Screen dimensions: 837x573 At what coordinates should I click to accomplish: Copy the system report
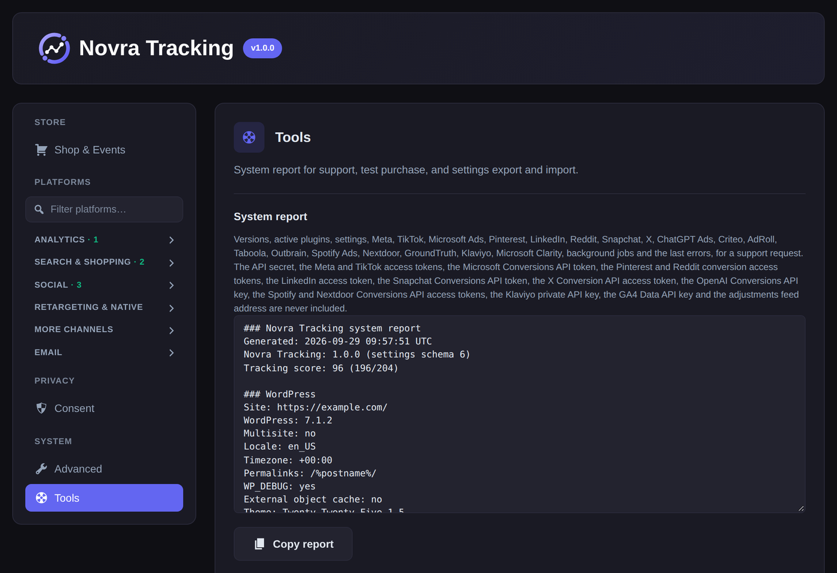293,544
